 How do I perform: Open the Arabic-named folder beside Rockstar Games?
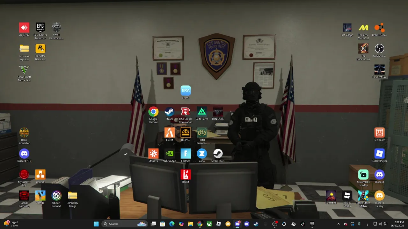coord(24,52)
